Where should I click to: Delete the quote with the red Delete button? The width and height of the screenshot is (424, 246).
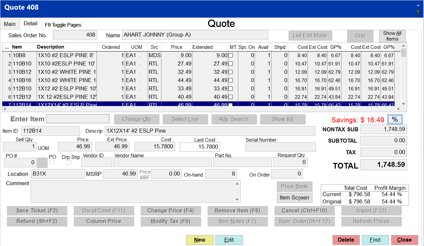[x=346, y=240]
